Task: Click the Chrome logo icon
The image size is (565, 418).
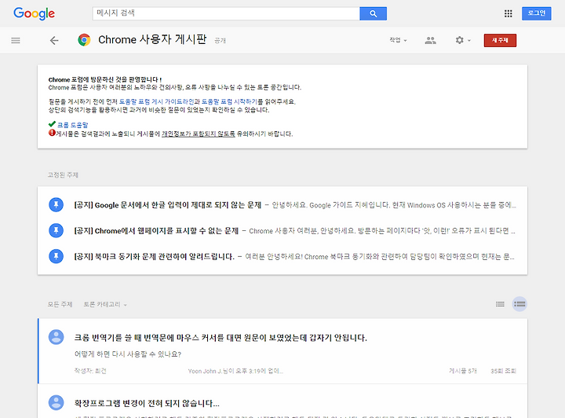Action: [84, 39]
